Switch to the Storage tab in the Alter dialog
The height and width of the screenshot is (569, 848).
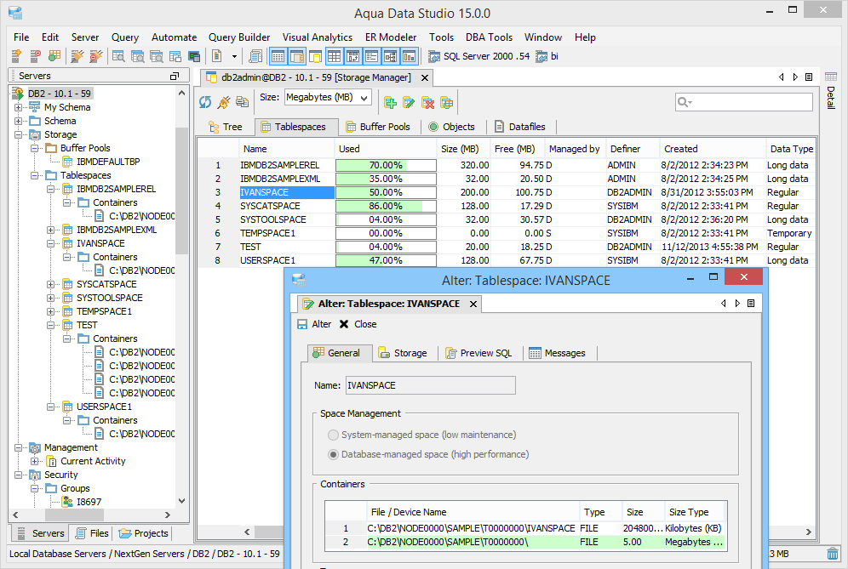403,353
